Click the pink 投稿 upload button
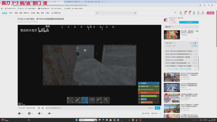 point(210,13)
